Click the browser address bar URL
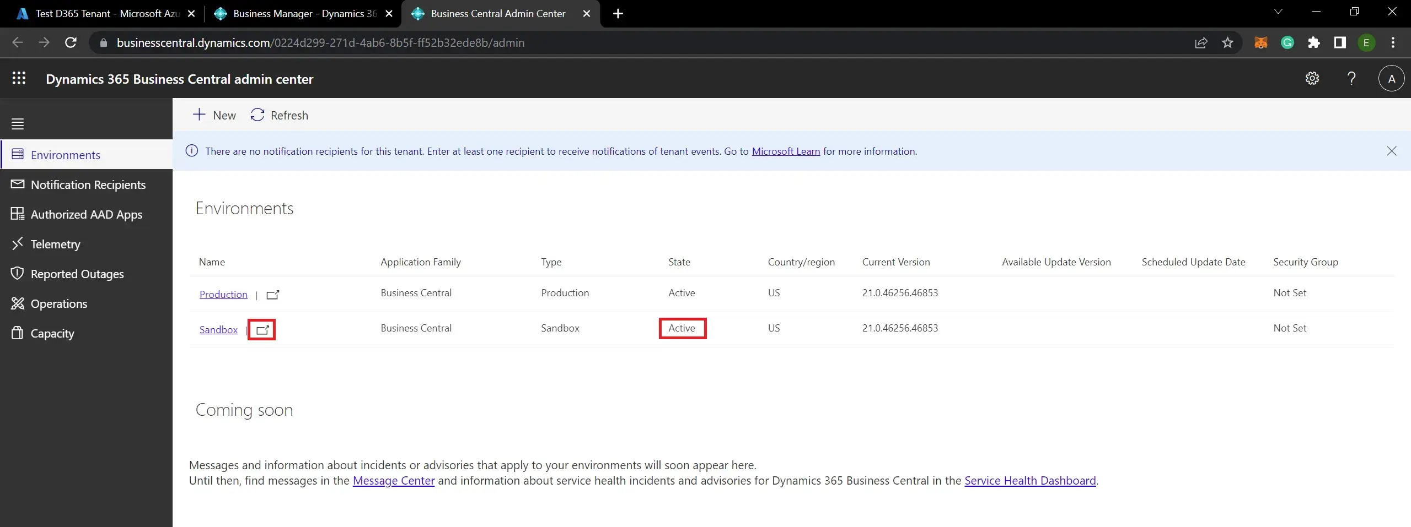 320,42
